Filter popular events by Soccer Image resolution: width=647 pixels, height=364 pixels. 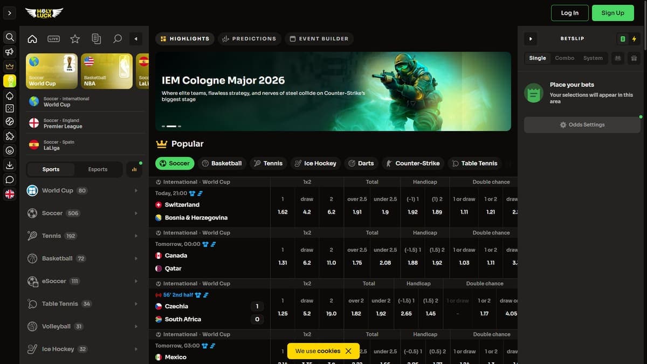175,163
